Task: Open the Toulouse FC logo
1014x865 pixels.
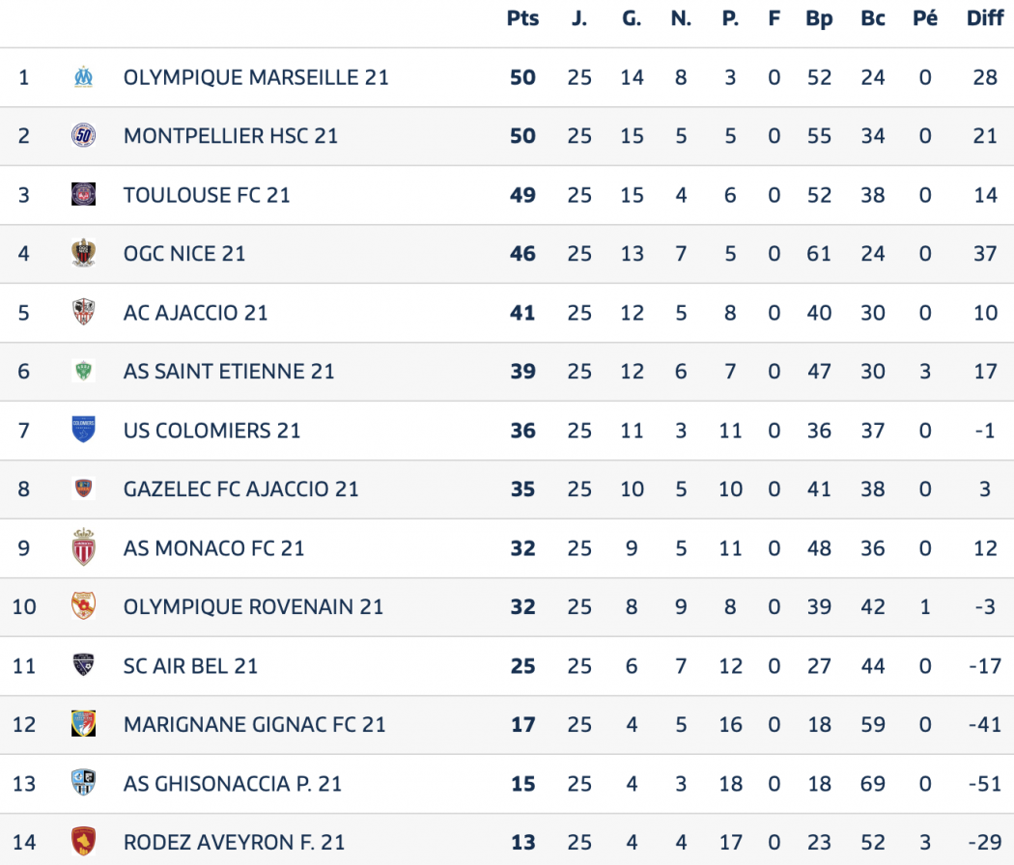Action: pyautogui.click(x=83, y=195)
